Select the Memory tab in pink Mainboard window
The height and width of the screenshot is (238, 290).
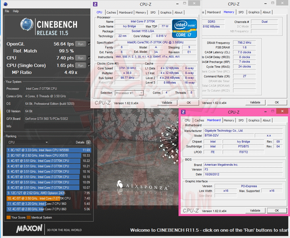tap(229, 120)
